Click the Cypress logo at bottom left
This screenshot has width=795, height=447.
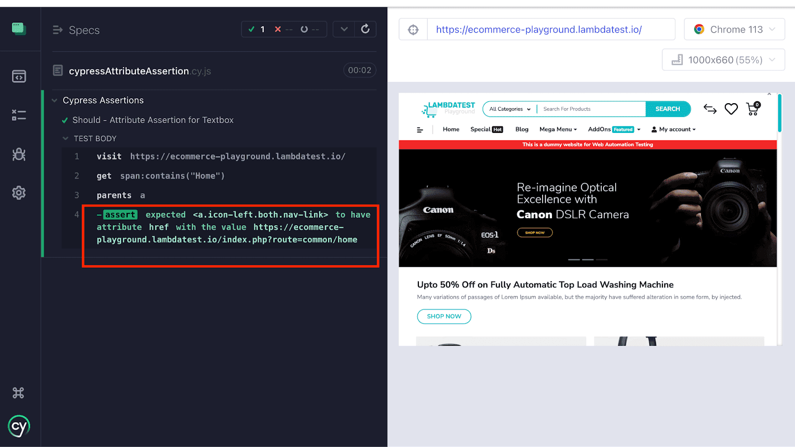click(19, 426)
